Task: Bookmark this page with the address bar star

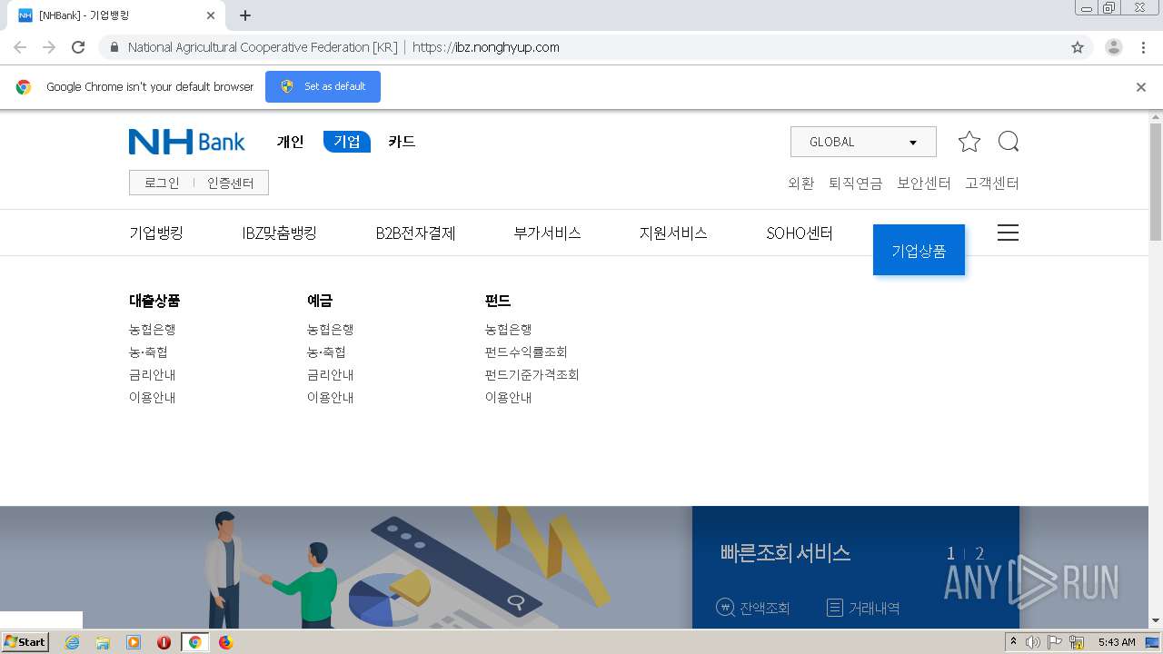Action: [x=1078, y=47]
